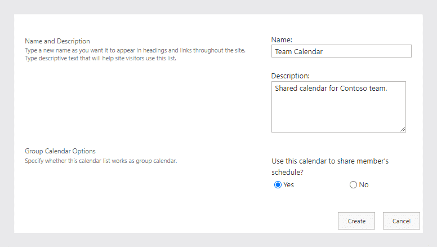Click the 'Name and Description' heading
437x247 pixels.
click(x=57, y=41)
